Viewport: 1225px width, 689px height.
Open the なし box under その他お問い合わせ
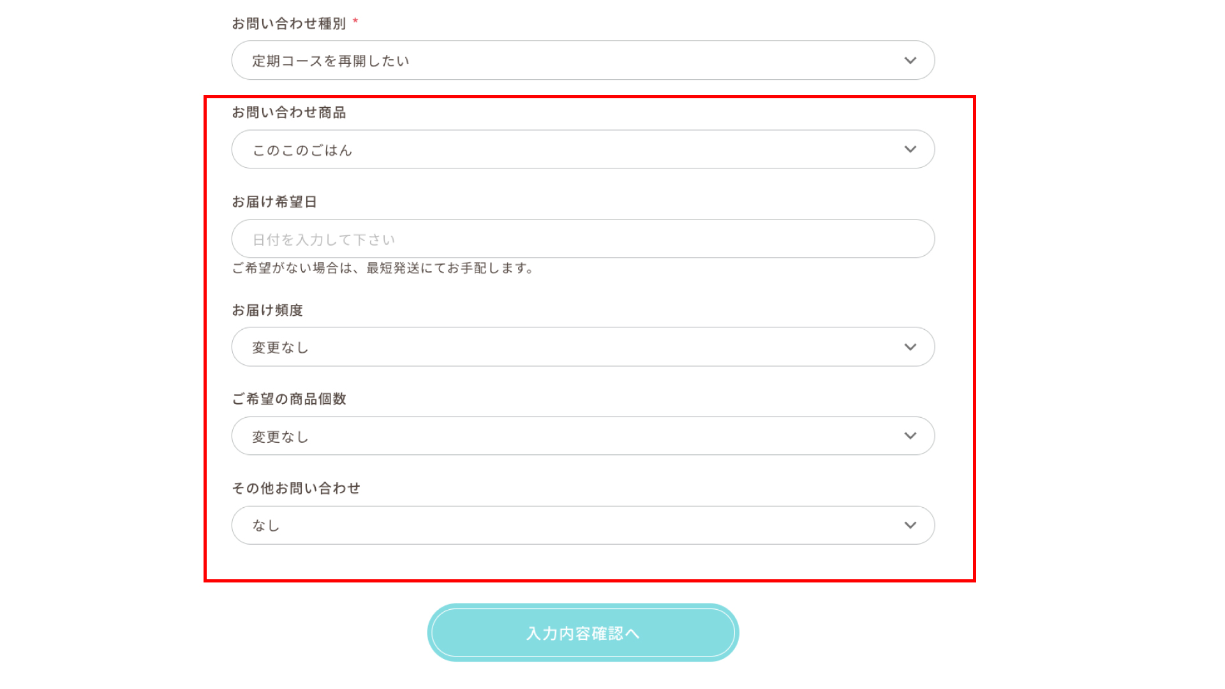pyautogui.click(x=583, y=525)
